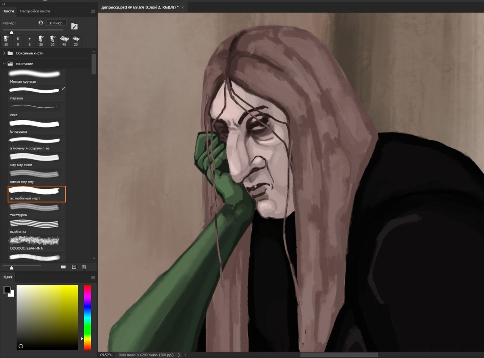Click the brush list scroll-up arrow
Screen dimensions: 484x358
coord(94,52)
